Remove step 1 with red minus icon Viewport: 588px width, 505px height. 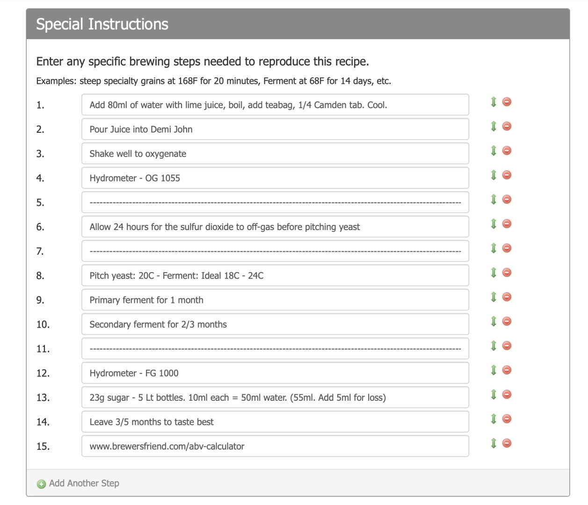coord(507,102)
